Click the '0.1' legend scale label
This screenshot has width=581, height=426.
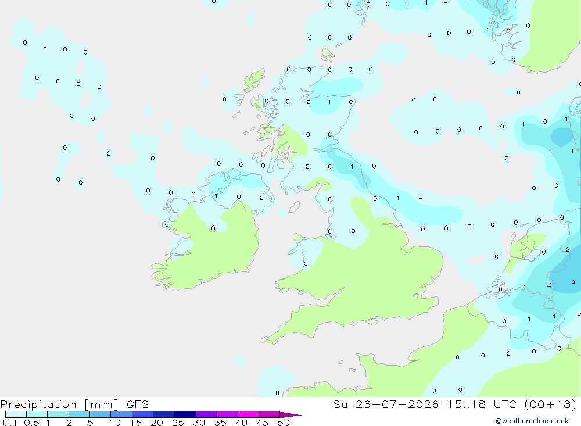[10, 423]
